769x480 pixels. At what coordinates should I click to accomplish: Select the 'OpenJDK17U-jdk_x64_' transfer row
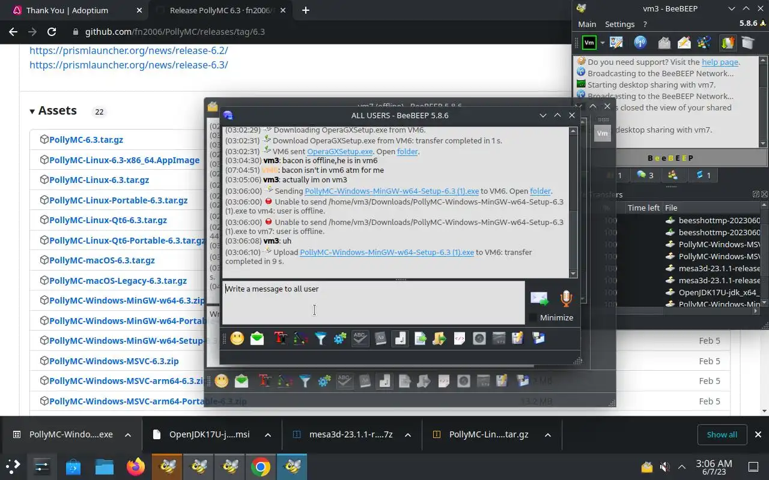pos(713,292)
